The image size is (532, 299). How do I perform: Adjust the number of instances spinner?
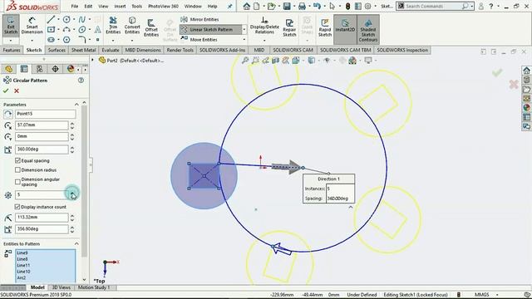[x=72, y=194]
